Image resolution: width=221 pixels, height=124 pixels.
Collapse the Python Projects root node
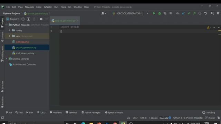click(x=7, y=25)
